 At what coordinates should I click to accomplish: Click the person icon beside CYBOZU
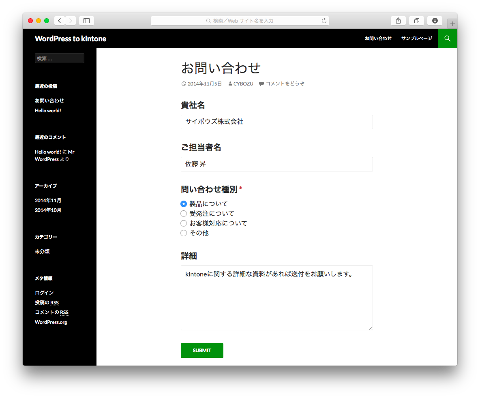[x=230, y=84]
